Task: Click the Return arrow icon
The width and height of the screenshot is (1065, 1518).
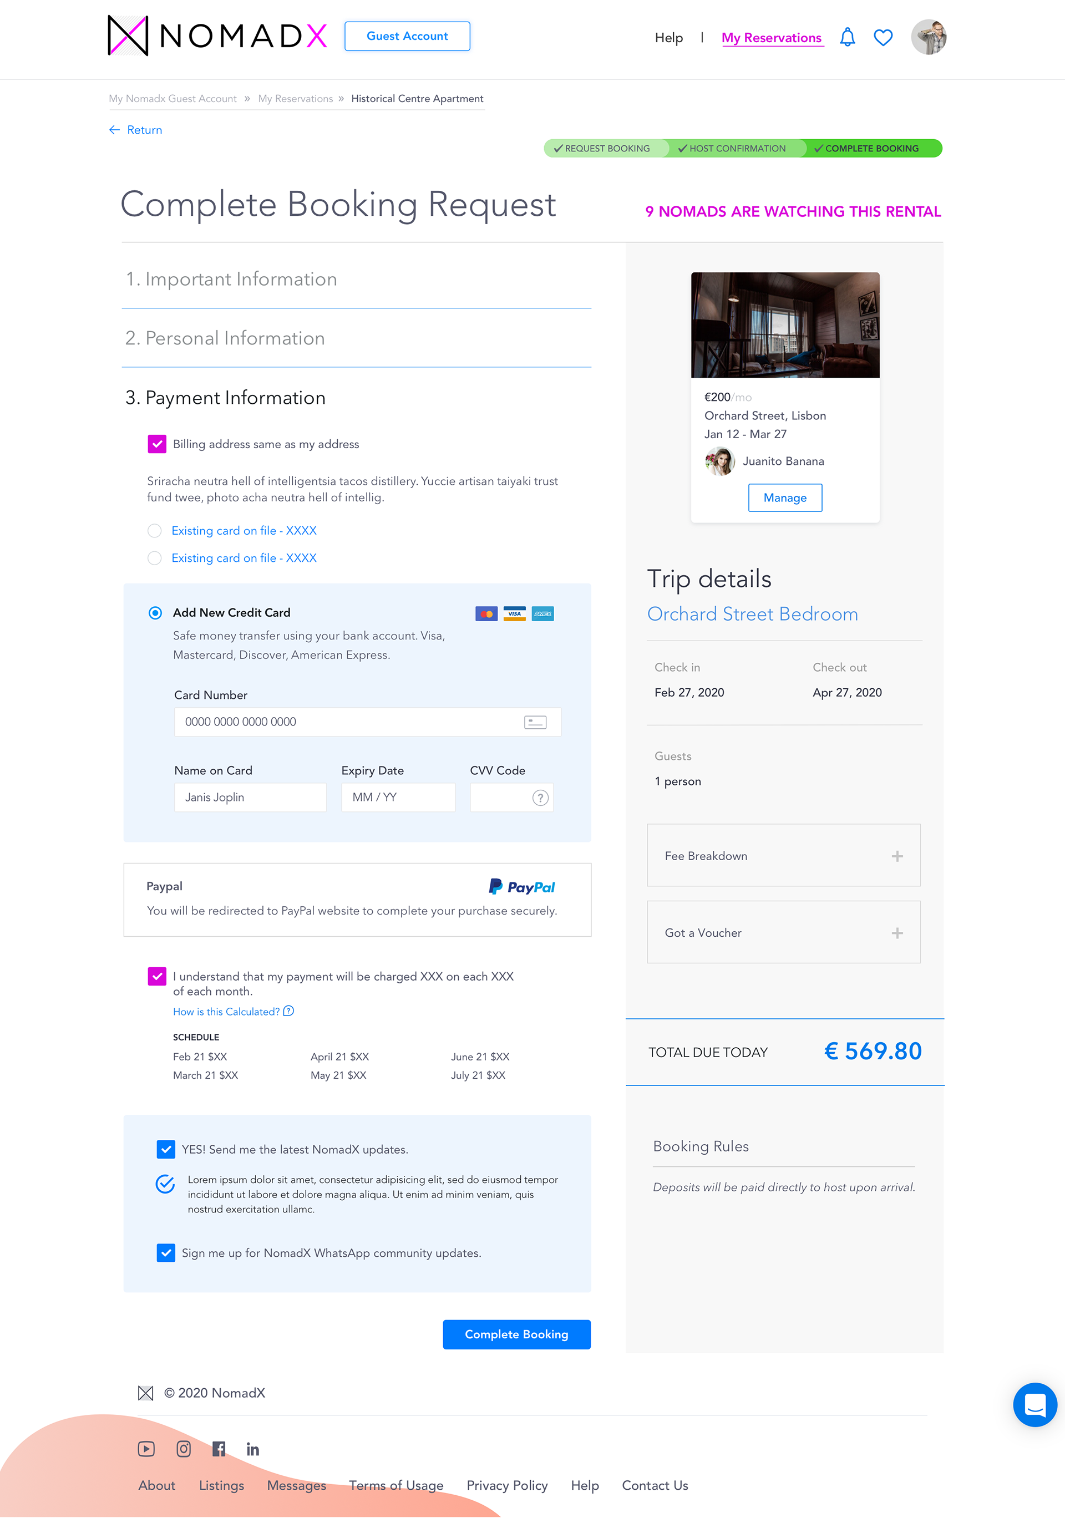Action: (x=114, y=130)
